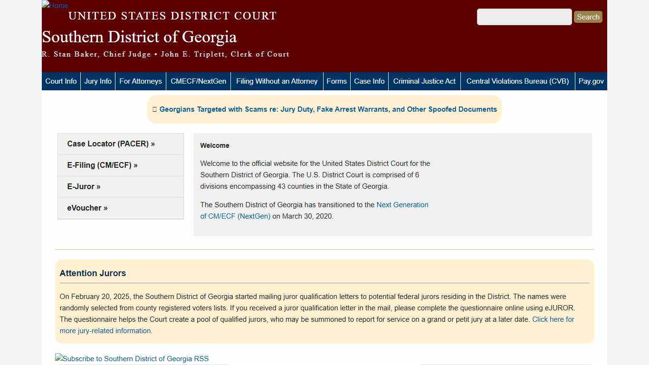
Task: Expand the E-Juror sidebar entry
Action: click(84, 186)
